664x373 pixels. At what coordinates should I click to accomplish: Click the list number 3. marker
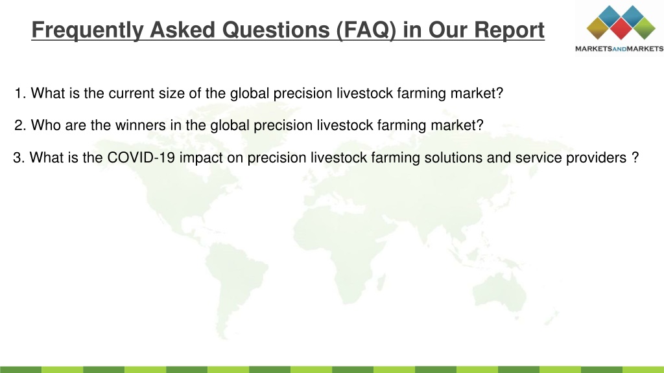pos(19,158)
